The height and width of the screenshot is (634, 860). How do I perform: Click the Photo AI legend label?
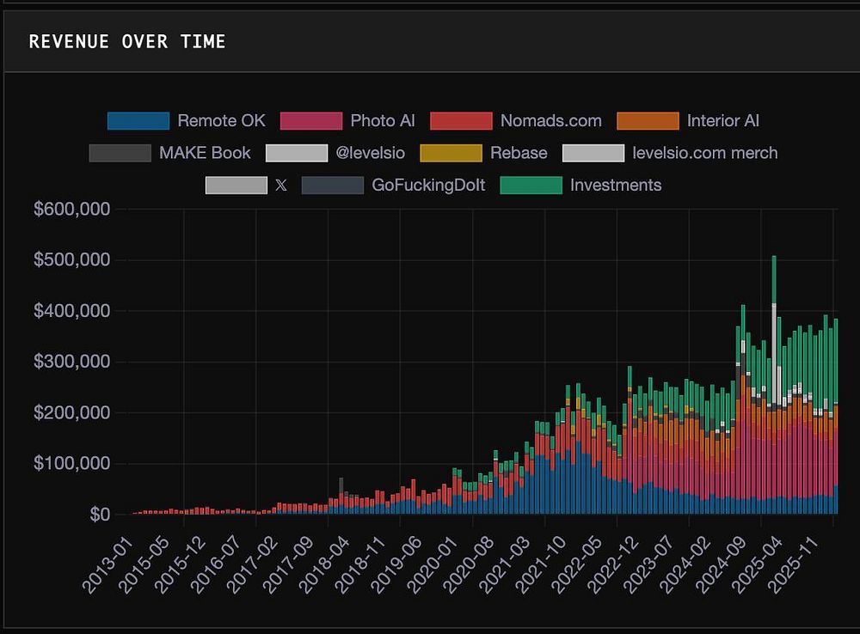point(383,120)
